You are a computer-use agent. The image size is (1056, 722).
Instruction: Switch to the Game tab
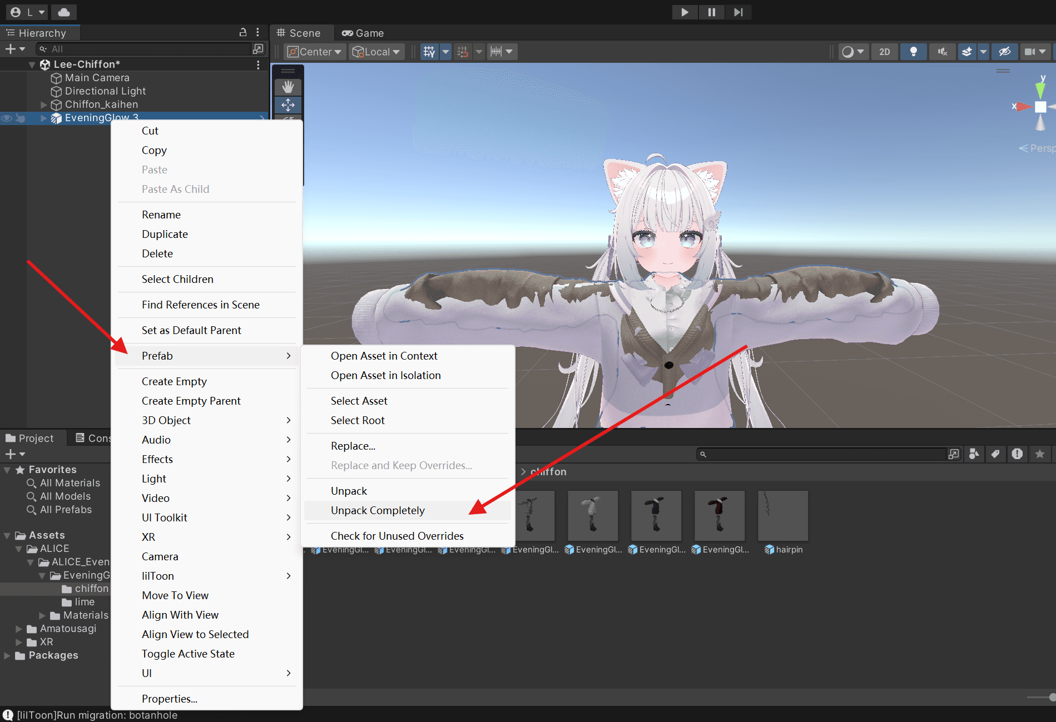[x=363, y=33]
